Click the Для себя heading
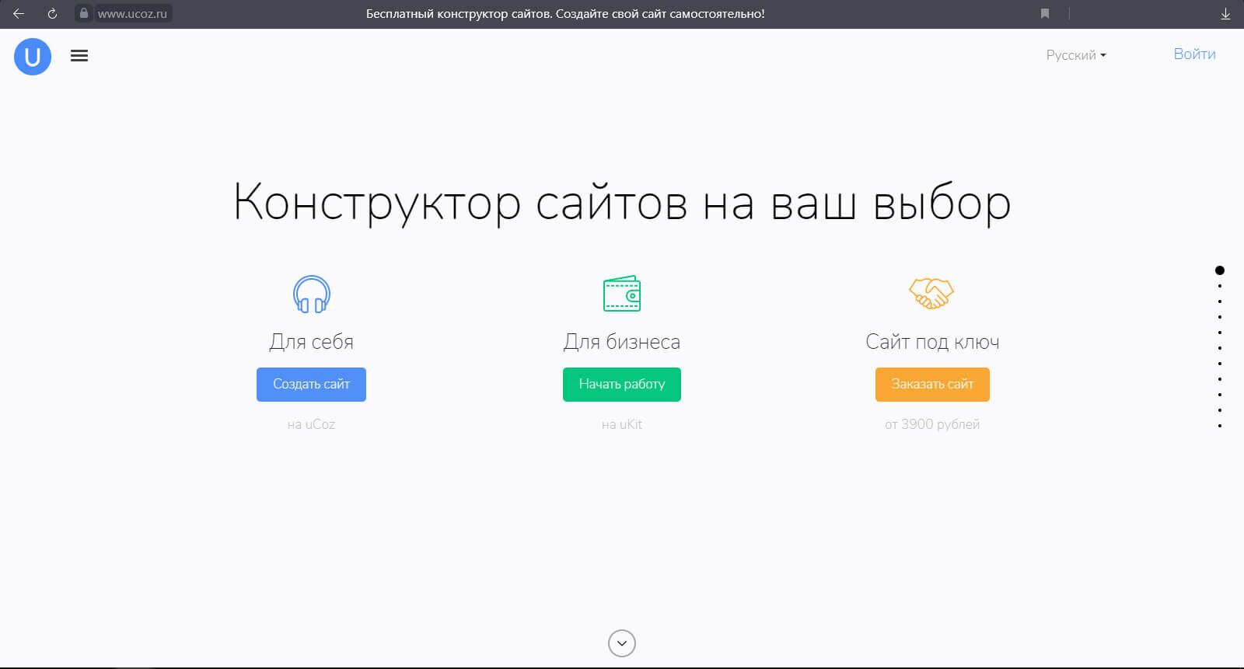The image size is (1244, 669). [x=311, y=342]
